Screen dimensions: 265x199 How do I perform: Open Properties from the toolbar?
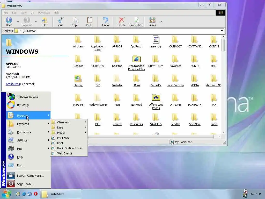coord(136,22)
